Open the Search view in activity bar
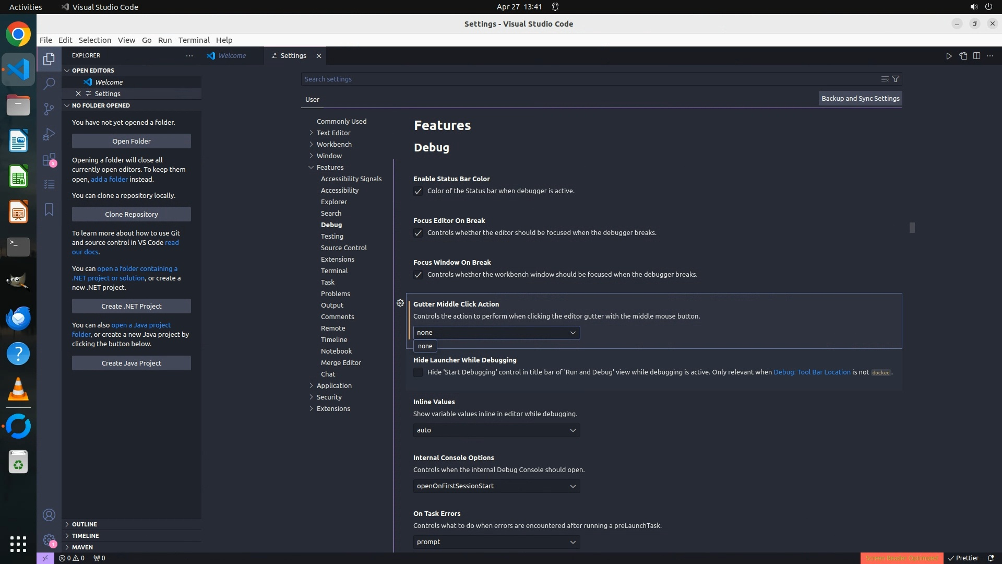 (49, 84)
